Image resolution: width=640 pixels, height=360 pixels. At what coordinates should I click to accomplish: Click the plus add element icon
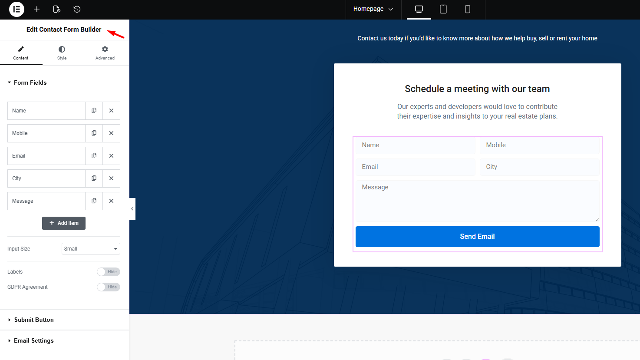pos(37,9)
